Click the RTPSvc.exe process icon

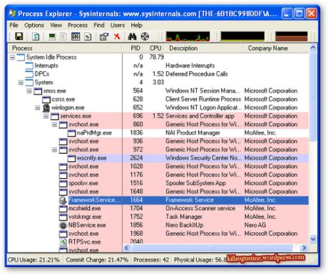click(63, 242)
